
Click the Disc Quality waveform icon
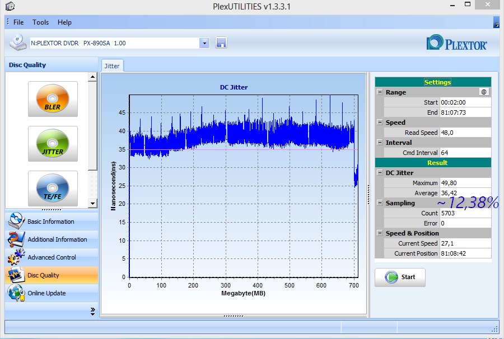pyautogui.click(x=16, y=275)
